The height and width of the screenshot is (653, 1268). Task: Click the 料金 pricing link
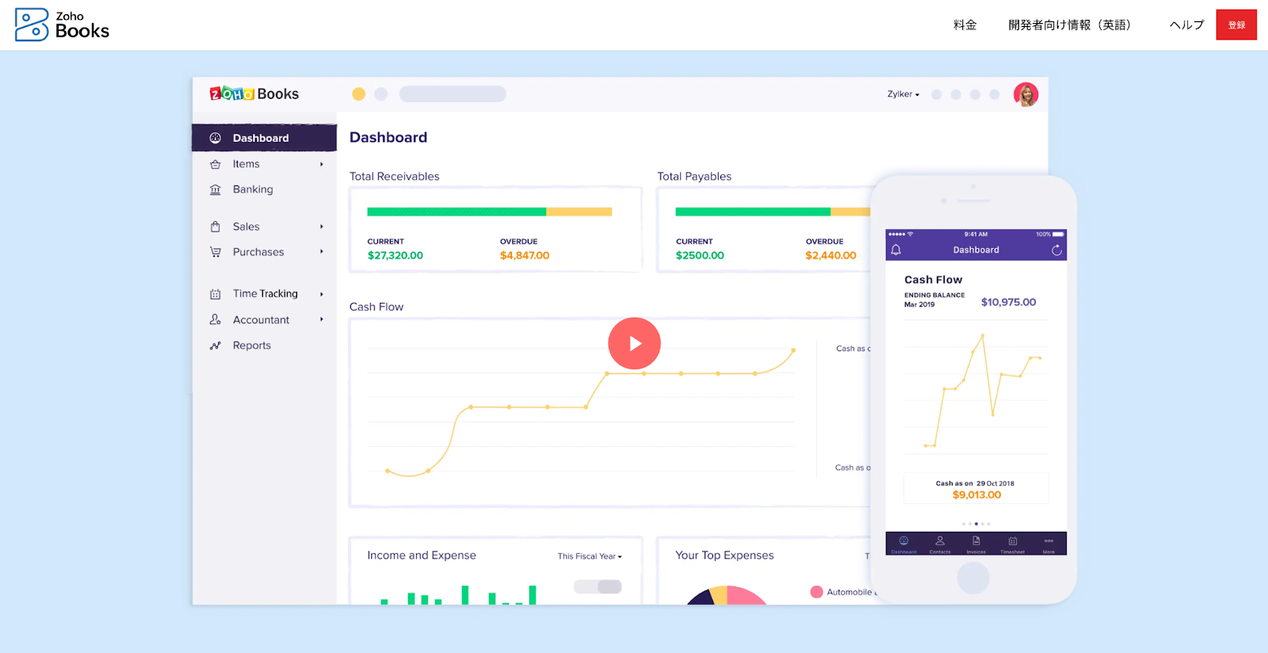pos(964,25)
